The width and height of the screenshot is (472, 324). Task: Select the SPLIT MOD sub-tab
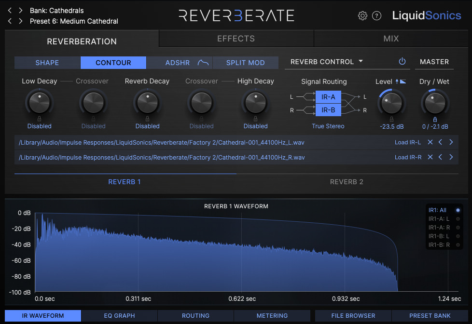pyautogui.click(x=245, y=63)
